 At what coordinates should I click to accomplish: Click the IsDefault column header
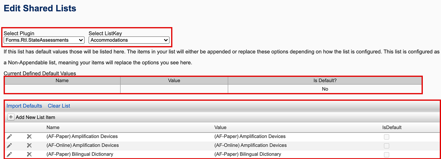click(x=392, y=128)
